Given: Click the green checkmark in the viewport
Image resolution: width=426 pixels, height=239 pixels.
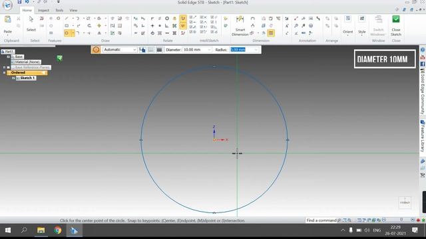Looking at the screenshot, I should point(59,58).
